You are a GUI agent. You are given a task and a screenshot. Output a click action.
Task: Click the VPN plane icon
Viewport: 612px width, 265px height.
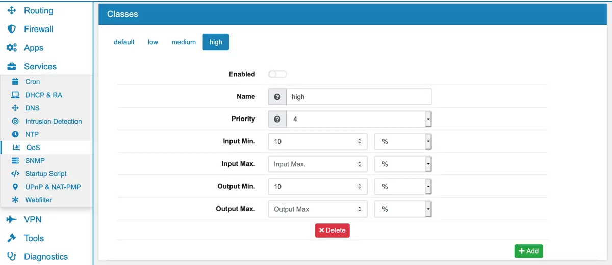coord(11,220)
